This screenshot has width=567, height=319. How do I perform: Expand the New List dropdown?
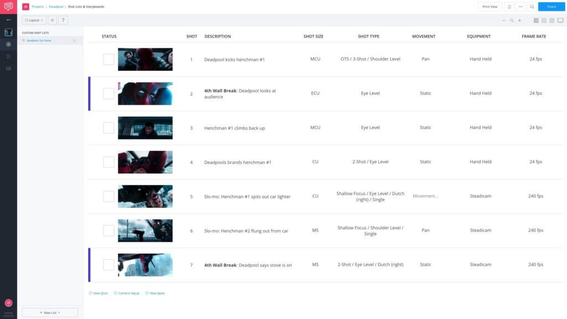pos(50,312)
